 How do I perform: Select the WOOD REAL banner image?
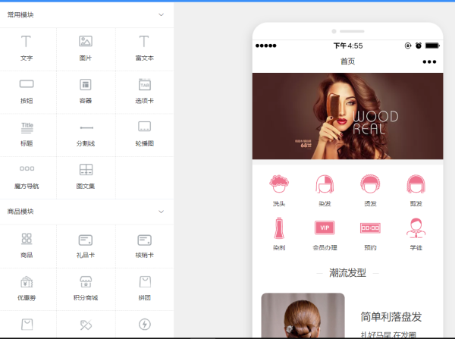pyautogui.click(x=347, y=116)
